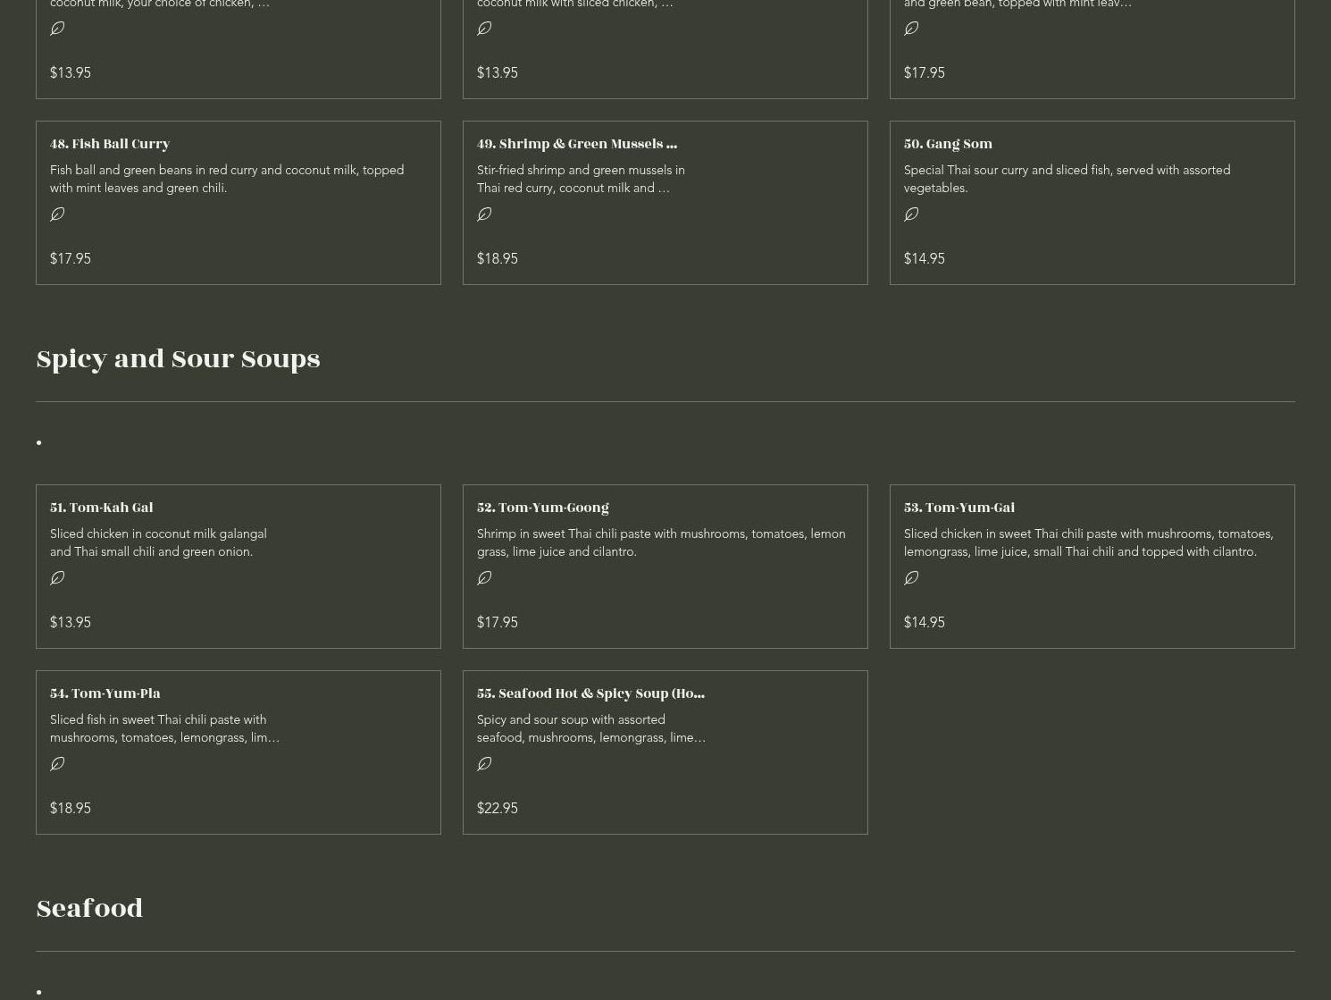Select the 53. Tom-Yum-Gai item title
This screenshot has height=1000, width=1331.
tap(959, 508)
